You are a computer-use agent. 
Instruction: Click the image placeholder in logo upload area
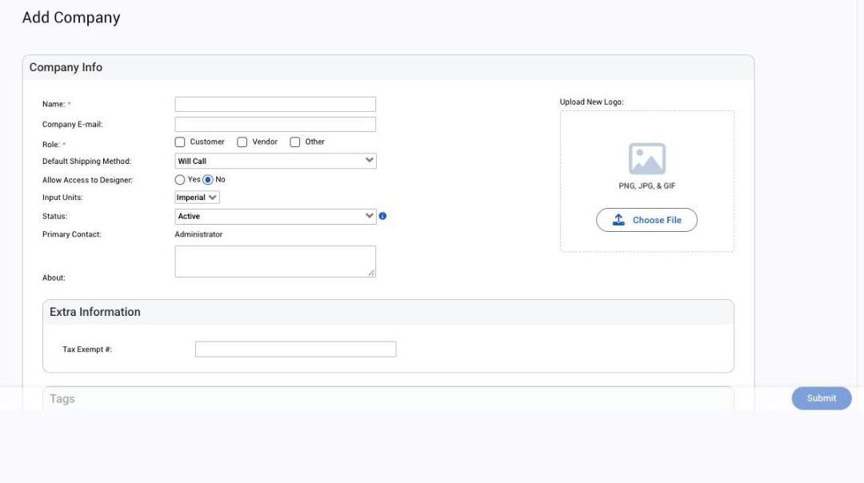pos(647,158)
